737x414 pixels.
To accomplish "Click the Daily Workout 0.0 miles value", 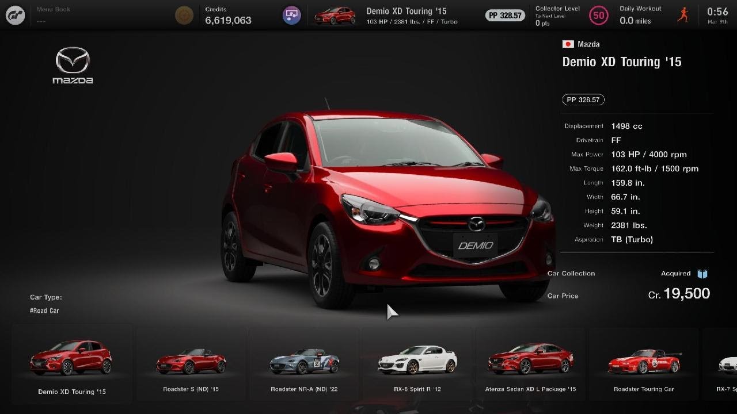I will click(x=635, y=21).
